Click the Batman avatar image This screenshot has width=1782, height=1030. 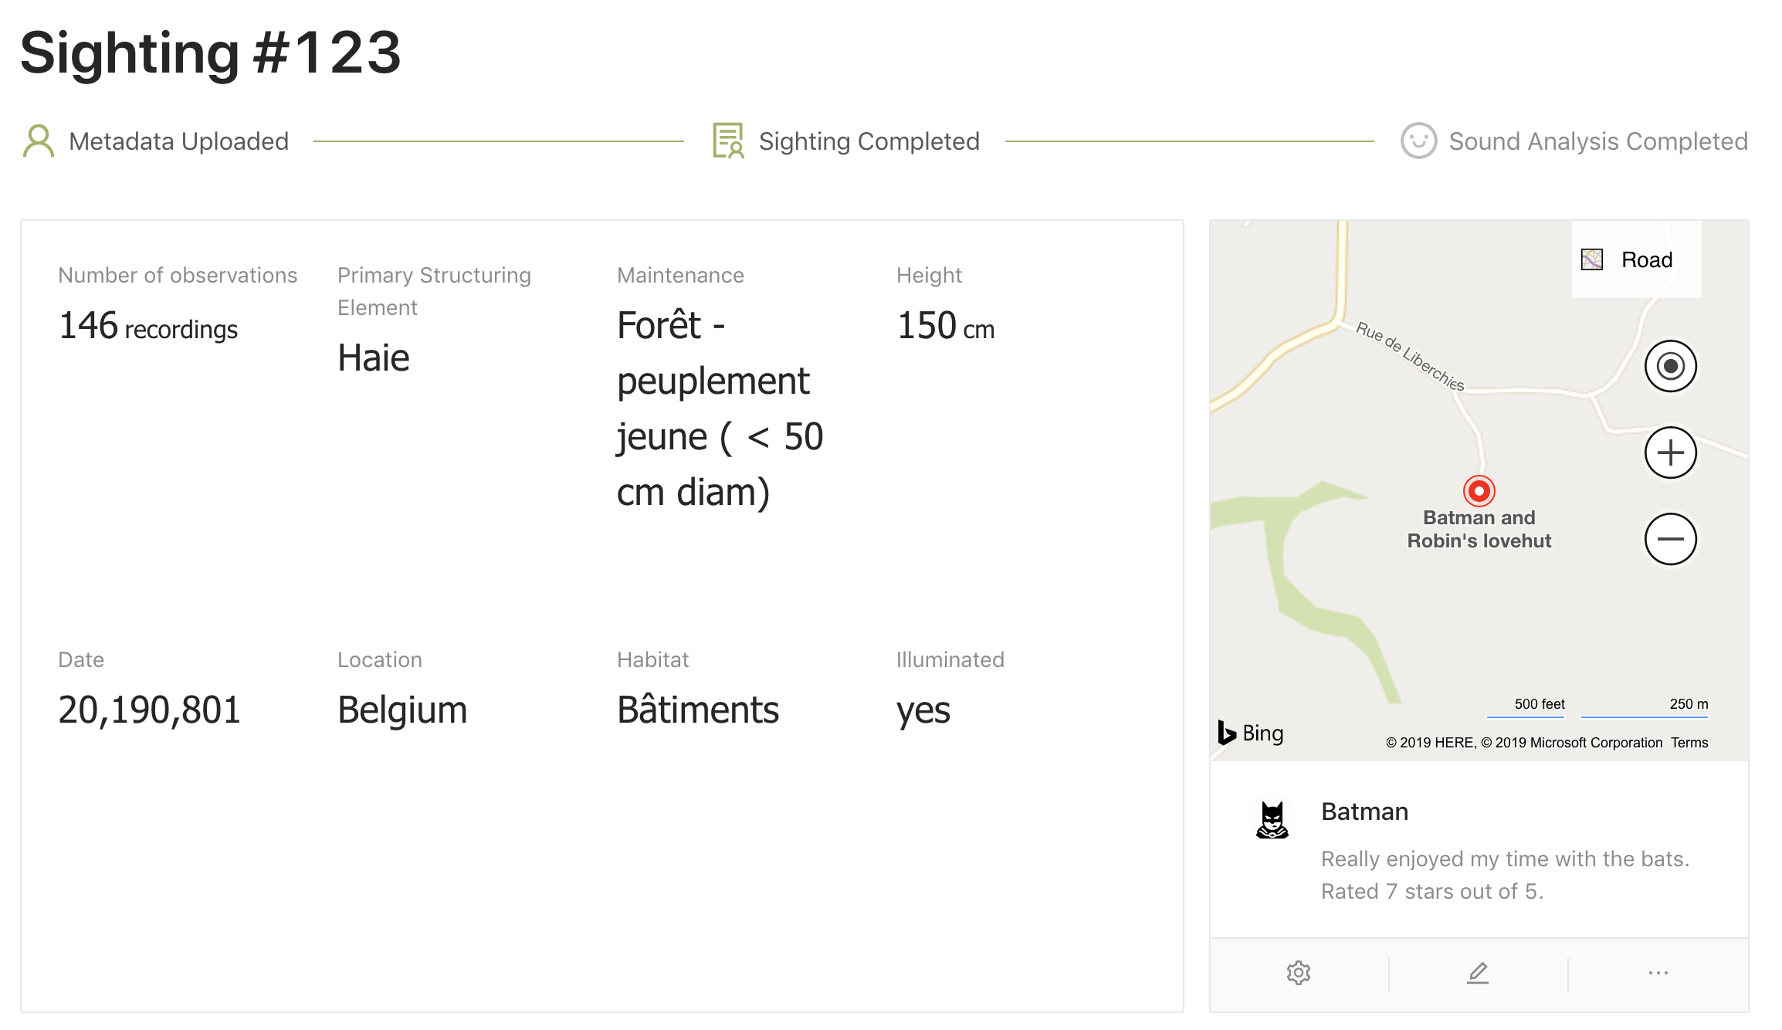[1272, 819]
